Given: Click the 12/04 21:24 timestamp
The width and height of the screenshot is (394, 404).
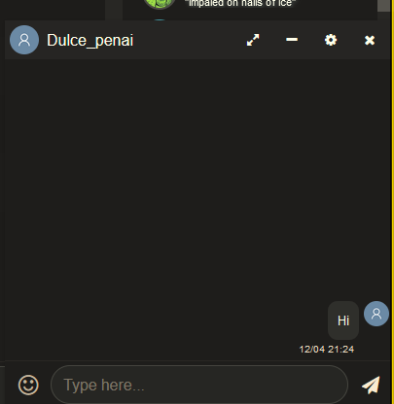Looking at the screenshot, I should tap(327, 350).
